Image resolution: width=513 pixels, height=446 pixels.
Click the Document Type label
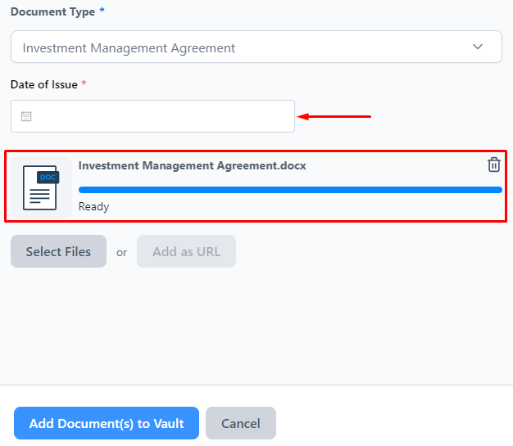[x=52, y=11]
